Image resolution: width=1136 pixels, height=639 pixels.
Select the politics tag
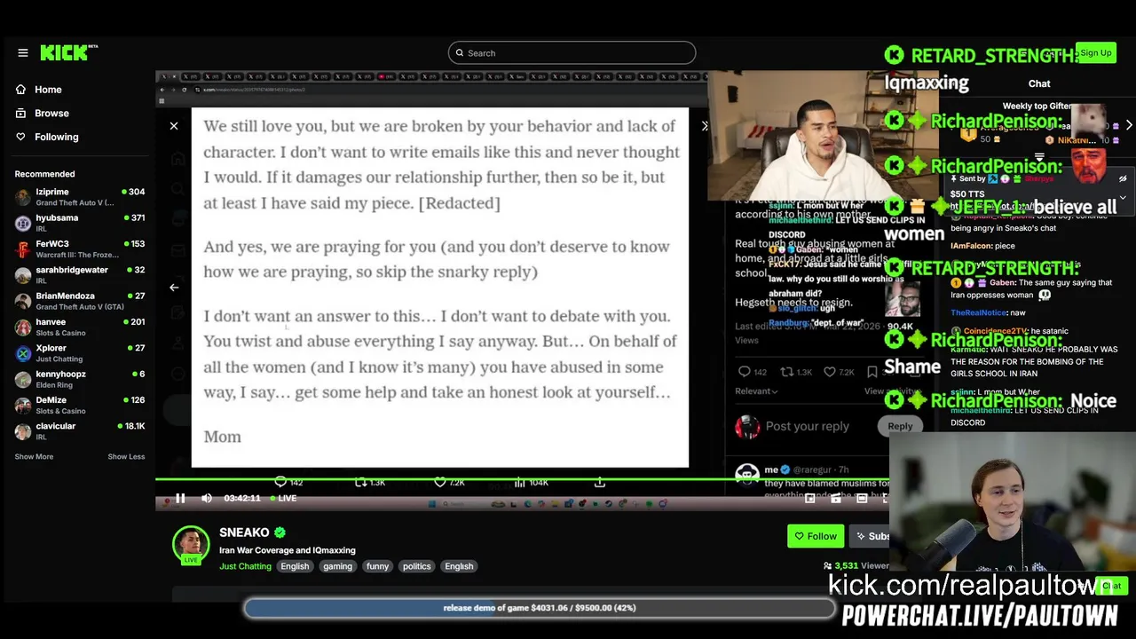point(416,566)
